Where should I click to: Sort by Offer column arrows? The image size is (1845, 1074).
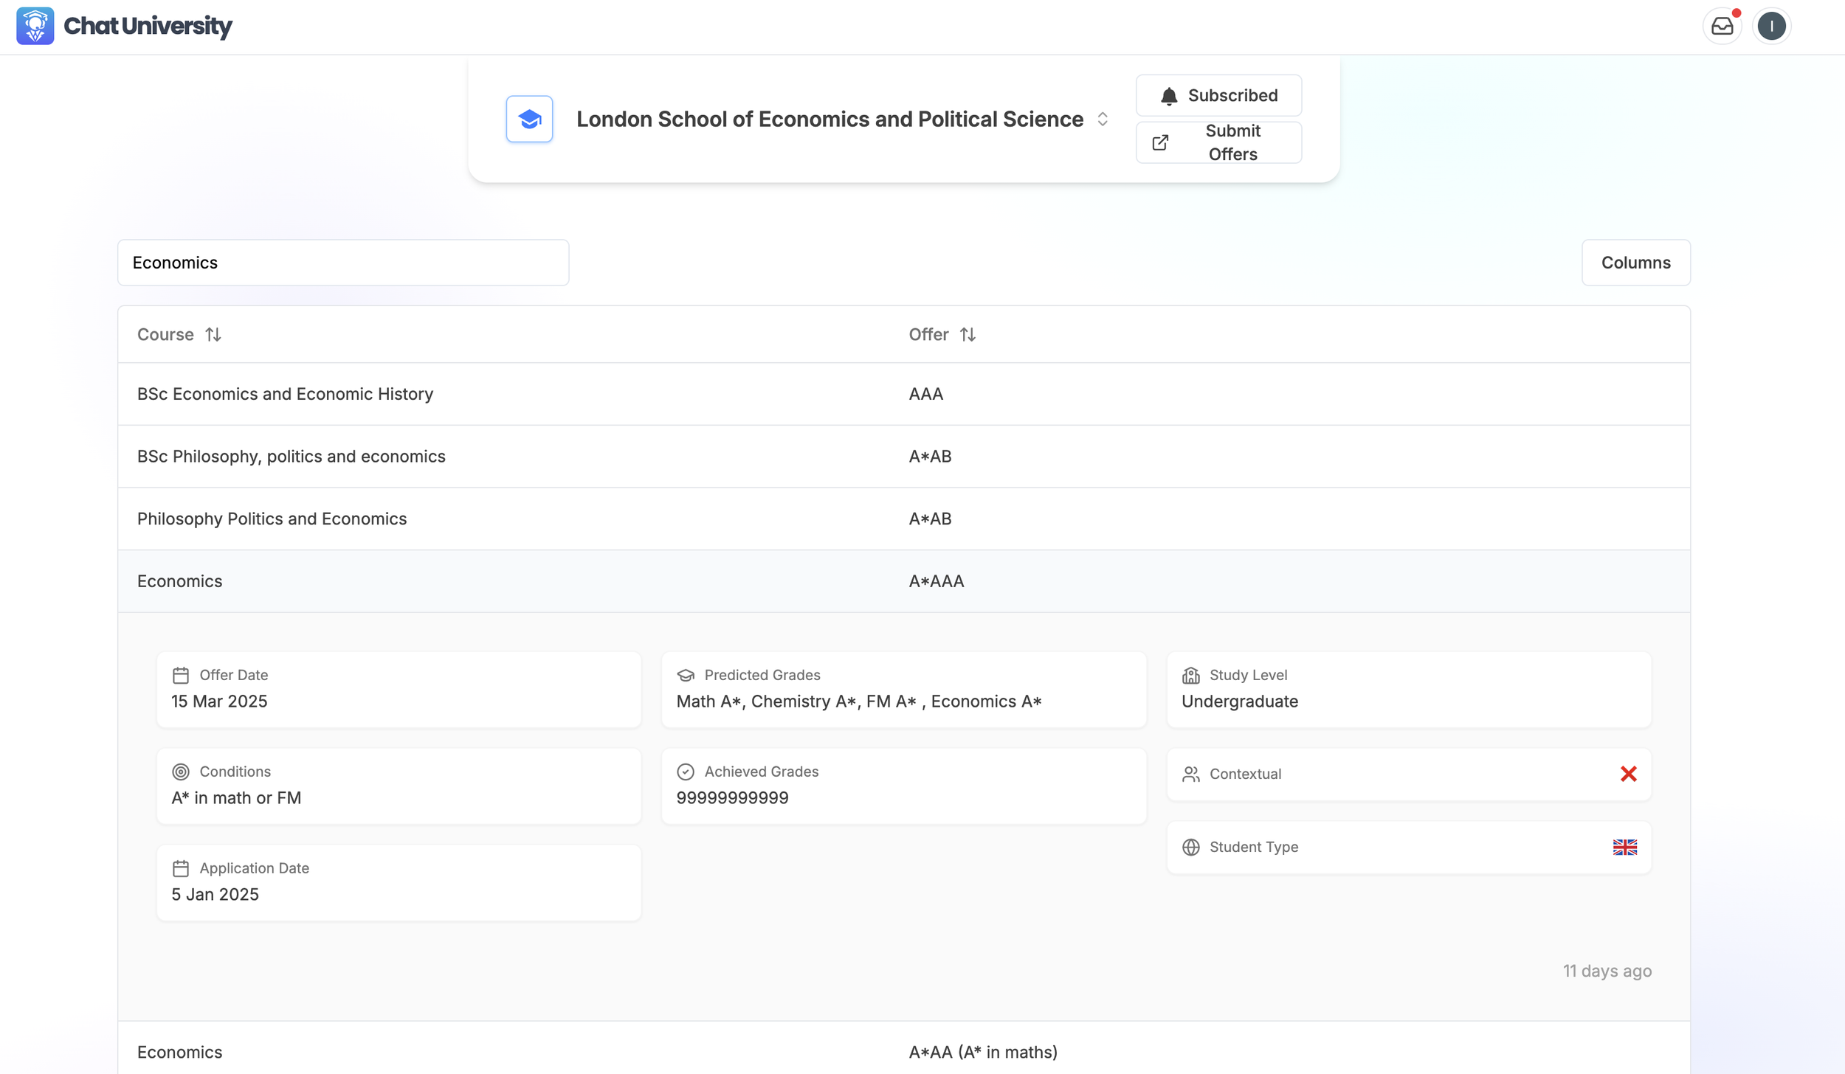[x=968, y=334]
